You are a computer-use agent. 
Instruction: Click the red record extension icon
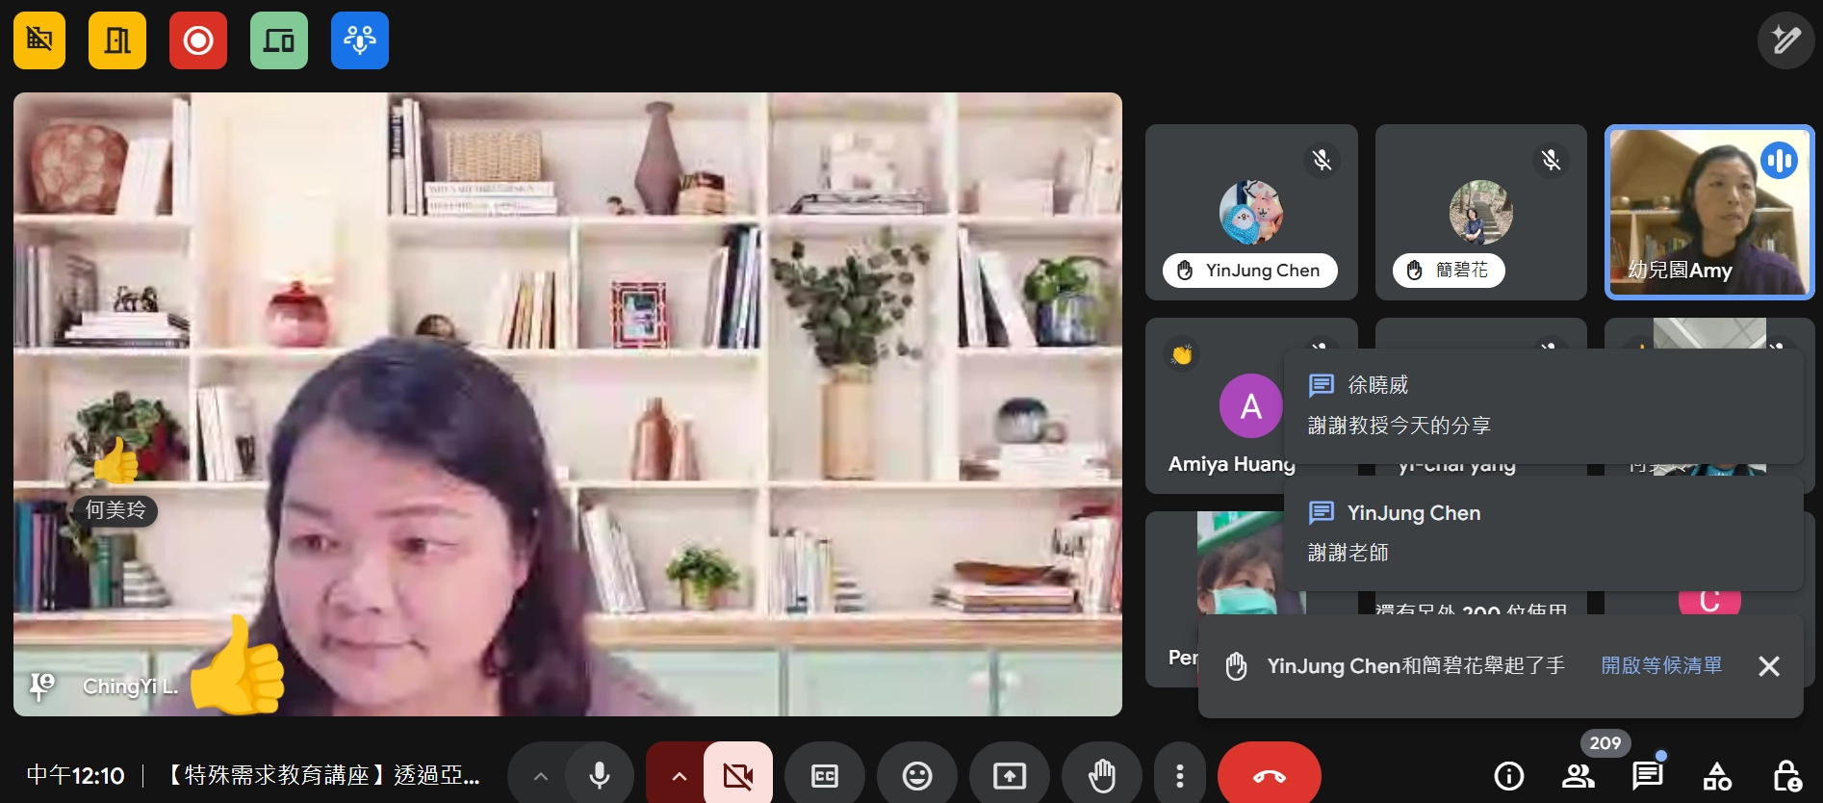pos(198,40)
